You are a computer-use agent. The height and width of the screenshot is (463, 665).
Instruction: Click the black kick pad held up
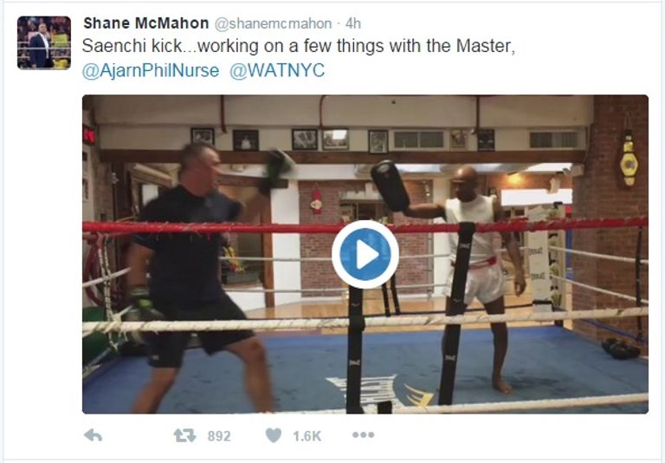[391, 186]
